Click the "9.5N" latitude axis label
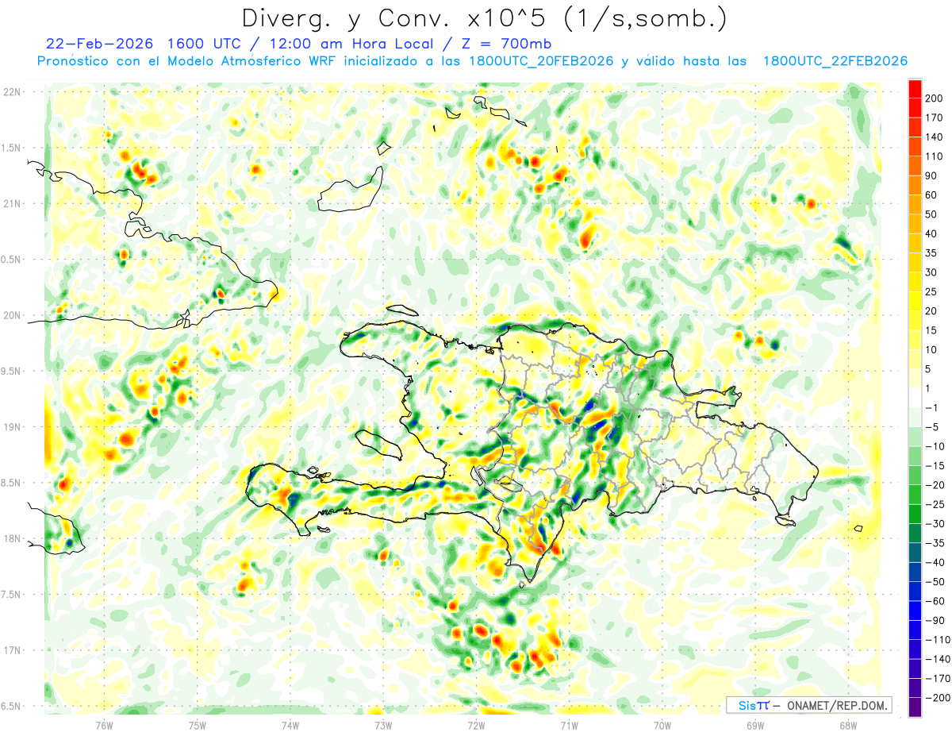The image size is (952, 736). (x=11, y=372)
